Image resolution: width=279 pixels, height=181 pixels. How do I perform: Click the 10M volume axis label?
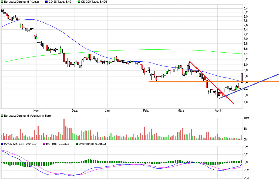point(246,118)
